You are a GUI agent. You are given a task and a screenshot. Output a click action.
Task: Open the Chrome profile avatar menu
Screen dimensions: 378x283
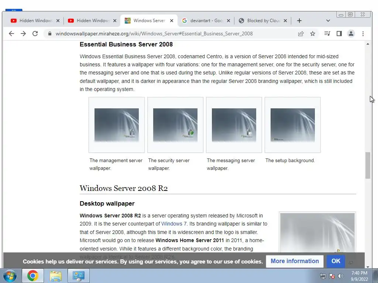(351, 34)
